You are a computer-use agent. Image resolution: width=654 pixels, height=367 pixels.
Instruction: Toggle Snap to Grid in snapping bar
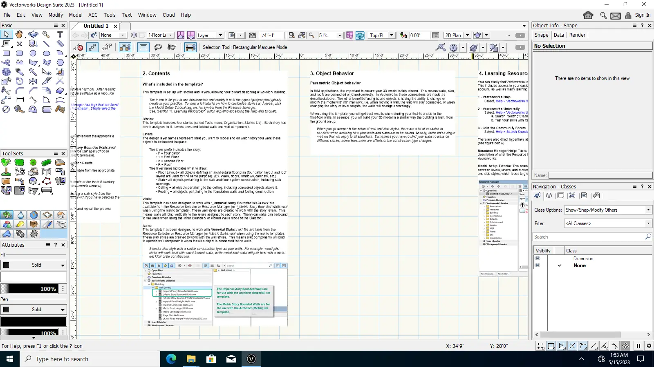point(541,346)
